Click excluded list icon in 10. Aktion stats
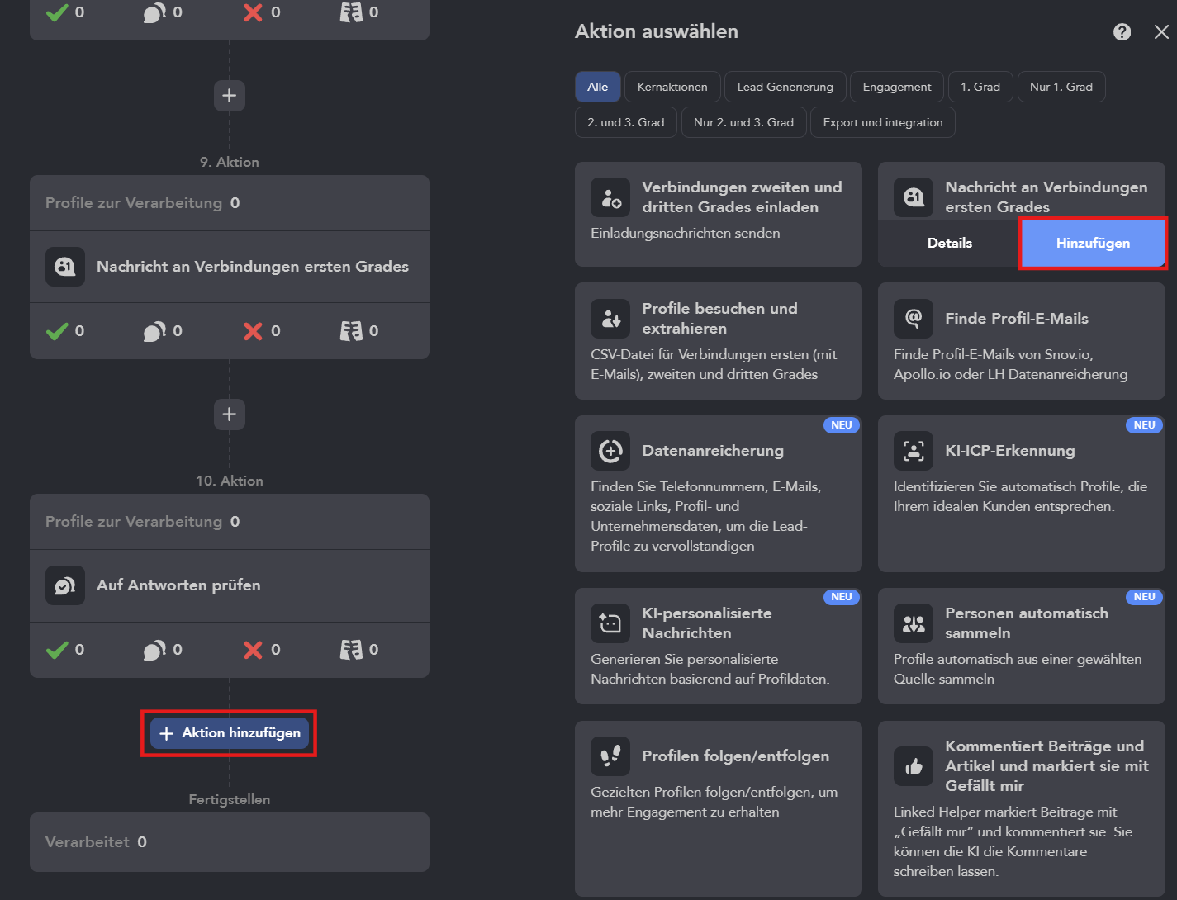 pos(351,650)
